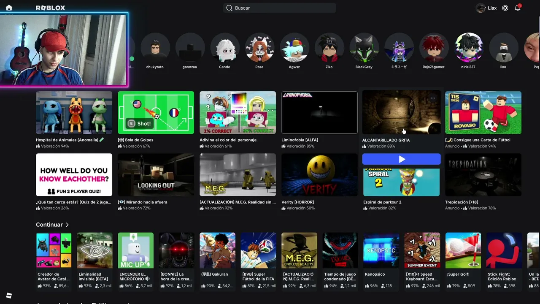The width and height of the screenshot is (540, 304).
Task: Click the 'Valoración 94%' under Hospital de Animales
Action: [52, 147]
